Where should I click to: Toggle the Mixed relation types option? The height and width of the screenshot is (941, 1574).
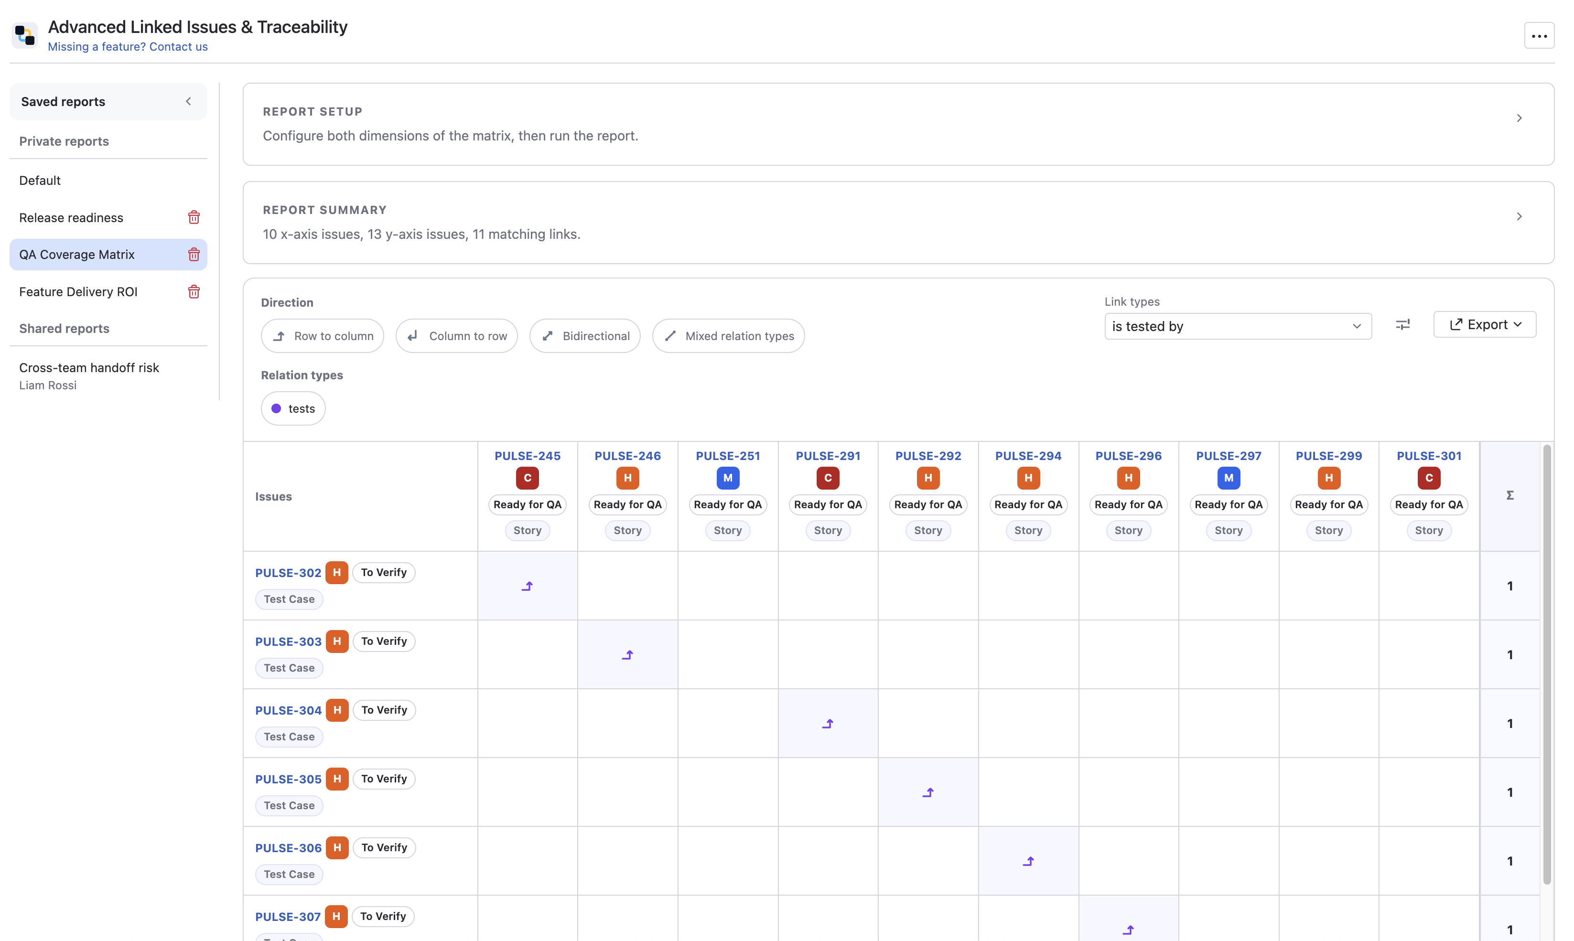tap(727, 335)
